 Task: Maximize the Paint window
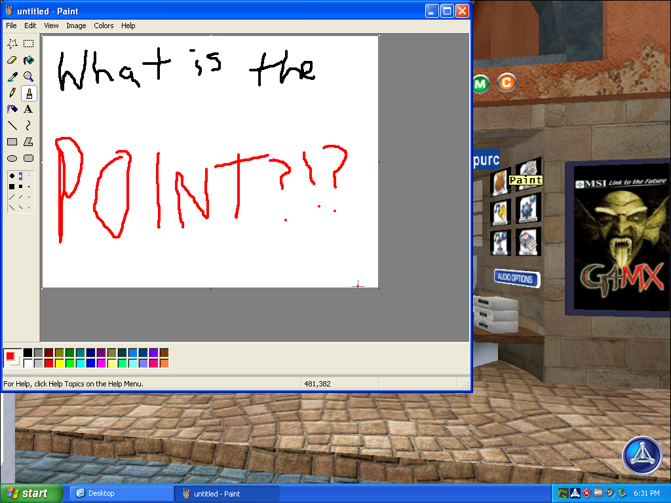tap(447, 10)
